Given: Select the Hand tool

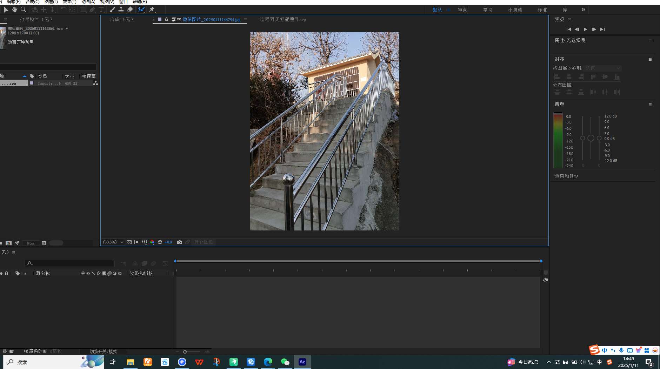Looking at the screenshot, I should (x=15, y=10).
